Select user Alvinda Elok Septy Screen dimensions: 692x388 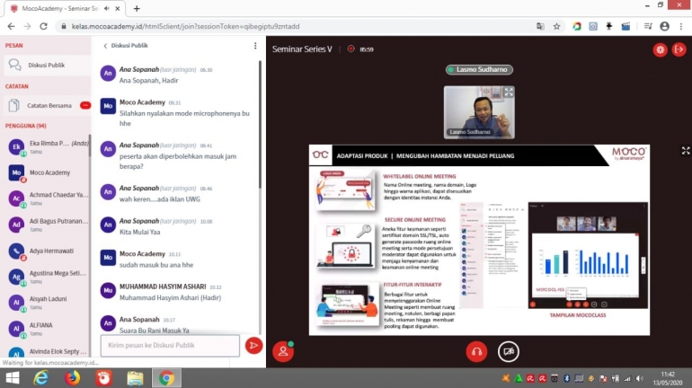tap(47, 352)
